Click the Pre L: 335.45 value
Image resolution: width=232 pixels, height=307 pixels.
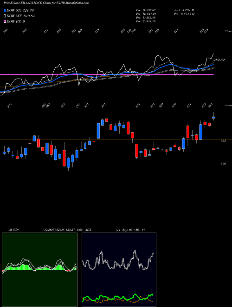(x=146, y=18)
